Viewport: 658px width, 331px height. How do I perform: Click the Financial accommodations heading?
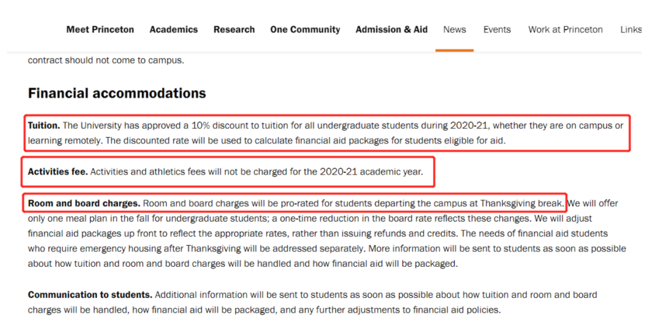(117, 93)
